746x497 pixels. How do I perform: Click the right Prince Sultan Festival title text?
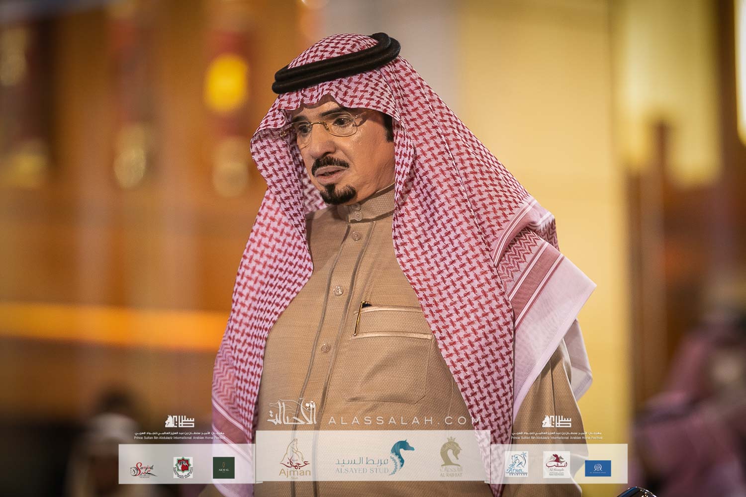click(x=557, y=435)
